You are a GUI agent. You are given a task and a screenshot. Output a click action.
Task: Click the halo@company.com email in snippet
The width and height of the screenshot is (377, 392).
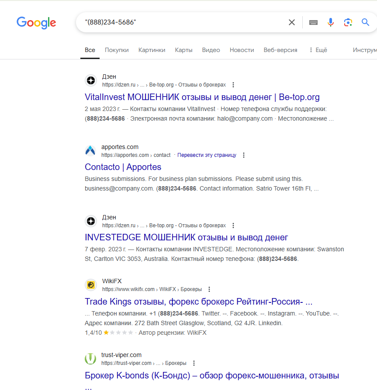(245, 118)
